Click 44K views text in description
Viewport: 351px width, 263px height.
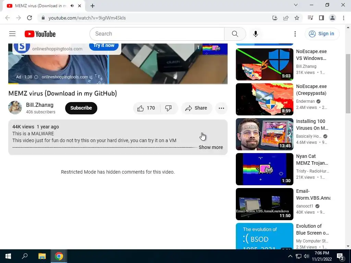coord(23,127)
